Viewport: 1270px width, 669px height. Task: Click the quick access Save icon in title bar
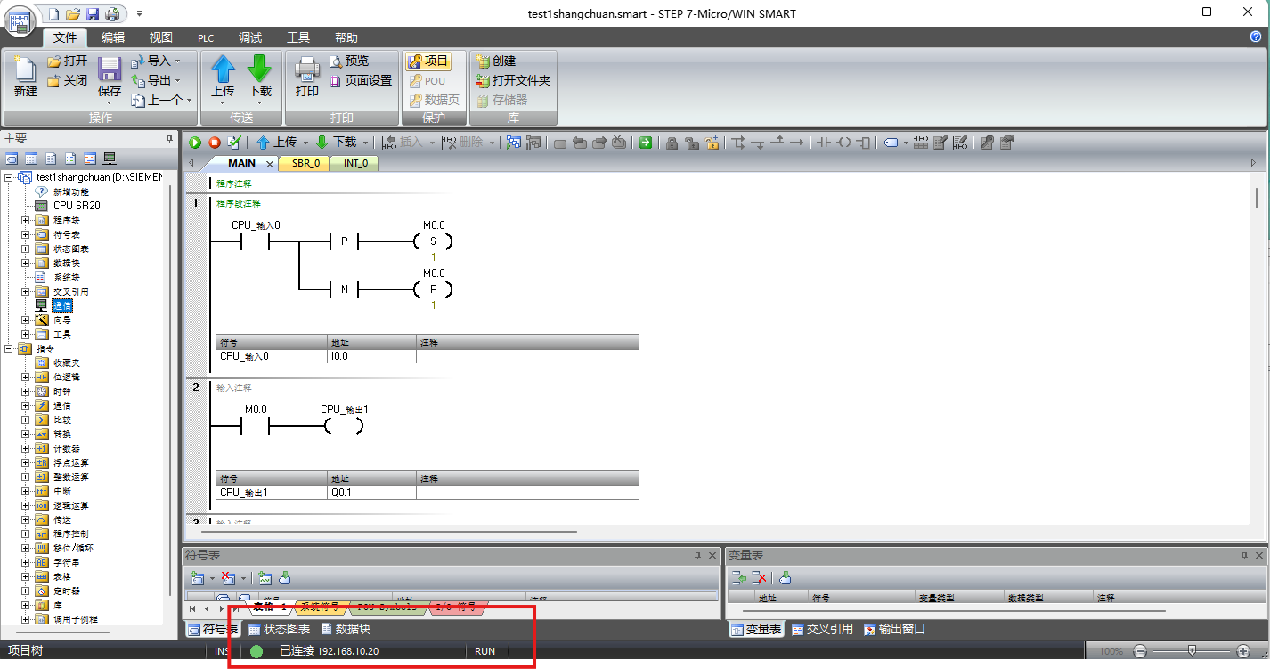pos(93,14)
